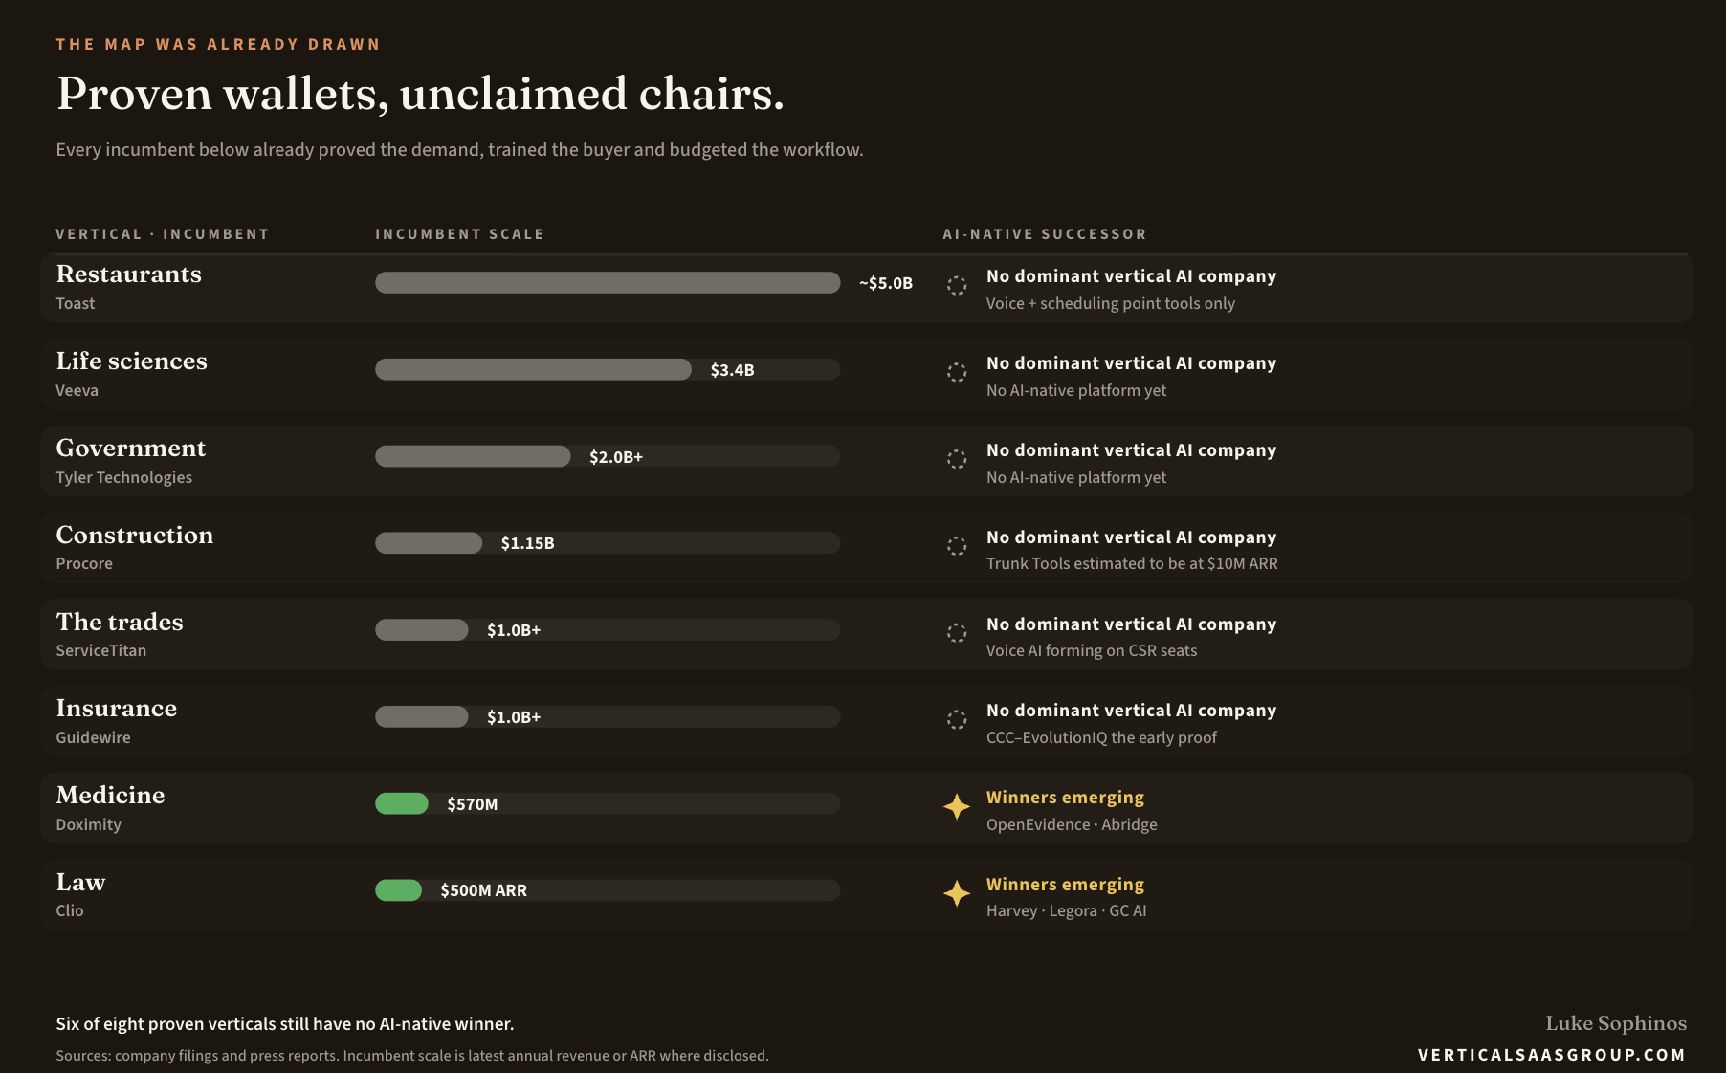Click the Winners emerging label for Medicine

pos(1065,798)
